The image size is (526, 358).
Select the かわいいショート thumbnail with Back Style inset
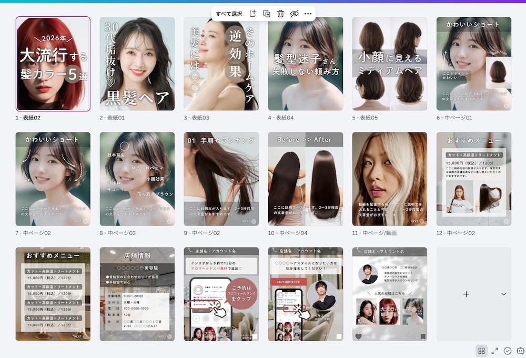[x=474, y=64]
